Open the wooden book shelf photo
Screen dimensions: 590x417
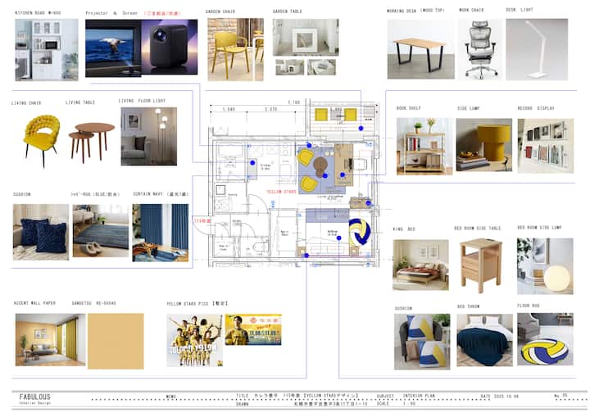424,147
